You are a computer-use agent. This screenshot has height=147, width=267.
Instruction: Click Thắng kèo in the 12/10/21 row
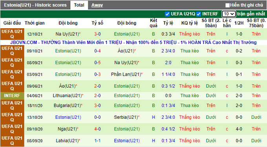point(190,34)
